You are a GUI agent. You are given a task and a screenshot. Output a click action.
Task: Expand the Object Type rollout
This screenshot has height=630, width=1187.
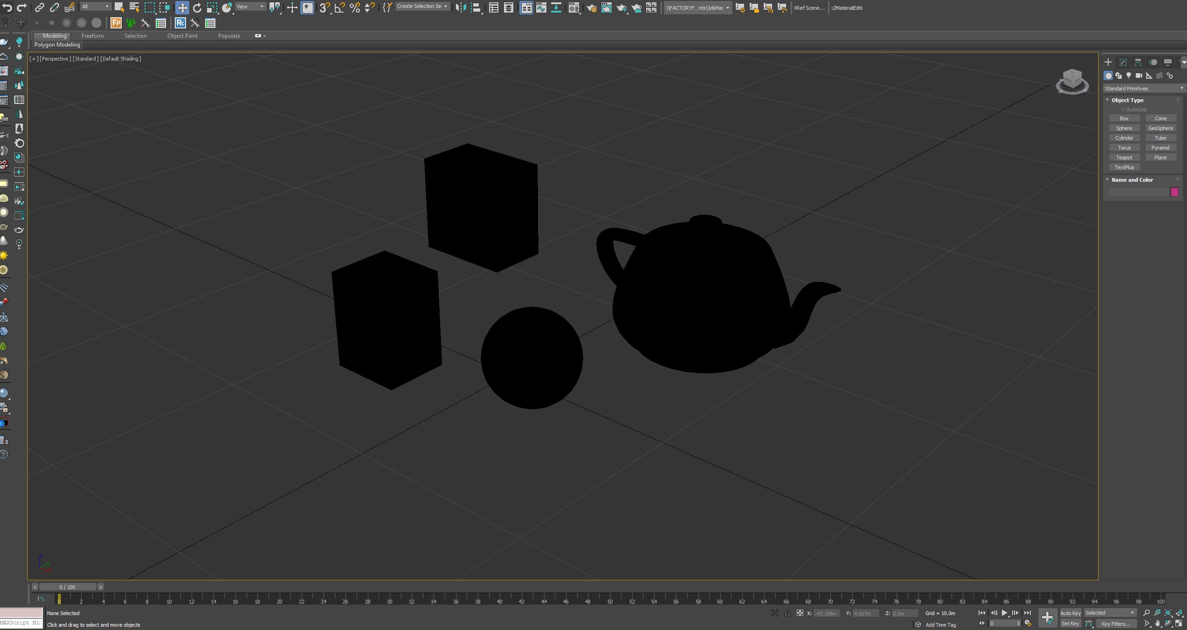click(1128, 100)
